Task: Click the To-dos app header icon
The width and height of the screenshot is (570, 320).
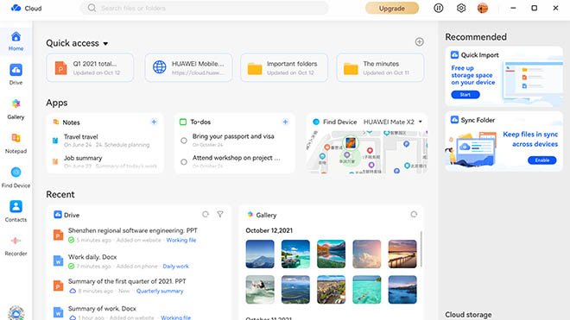Action: (x=183, y=122)
